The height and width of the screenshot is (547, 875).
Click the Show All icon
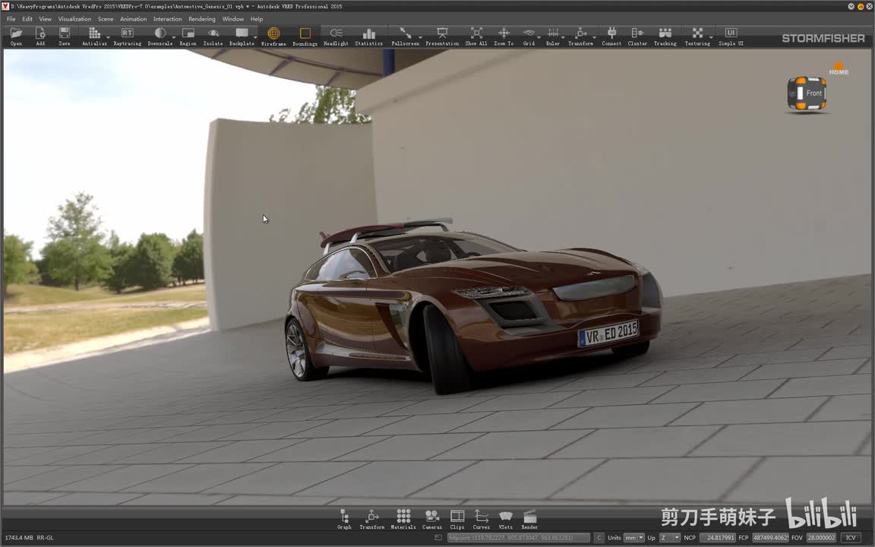[476, 36]
